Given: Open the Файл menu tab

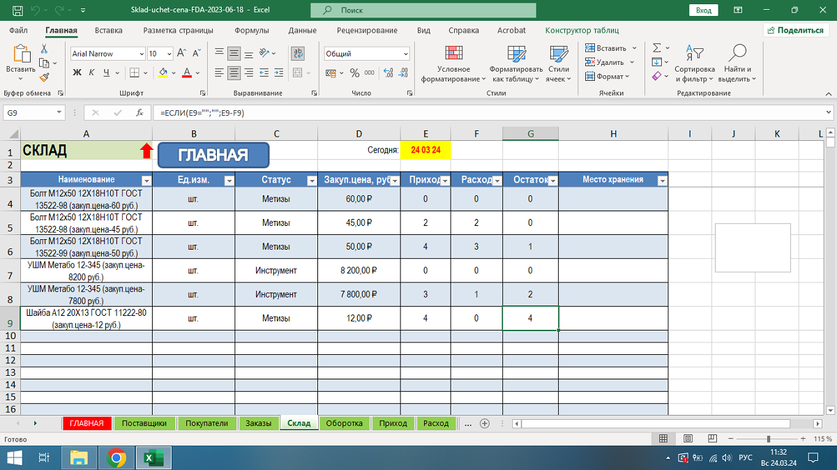Looking at the screenshot, I should 19,31.
